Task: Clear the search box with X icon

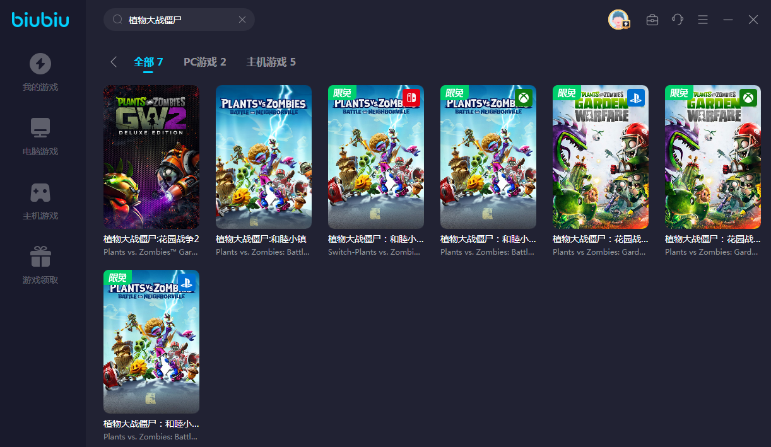Action: 242,20
